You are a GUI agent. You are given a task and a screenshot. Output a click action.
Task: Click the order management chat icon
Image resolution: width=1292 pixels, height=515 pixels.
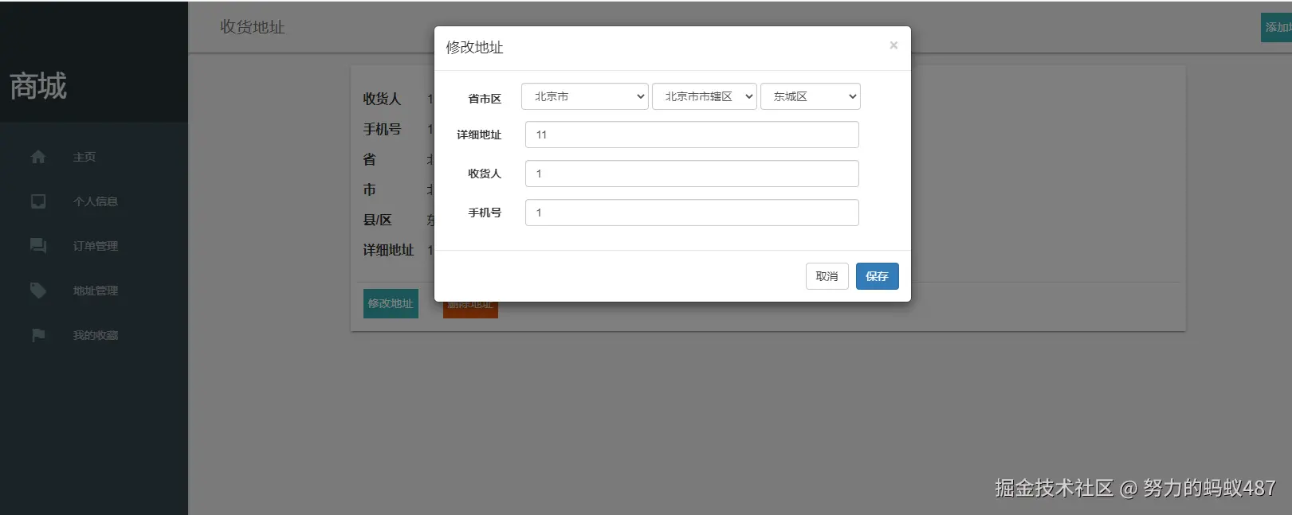pyautogui.click(x=38, y=246)
